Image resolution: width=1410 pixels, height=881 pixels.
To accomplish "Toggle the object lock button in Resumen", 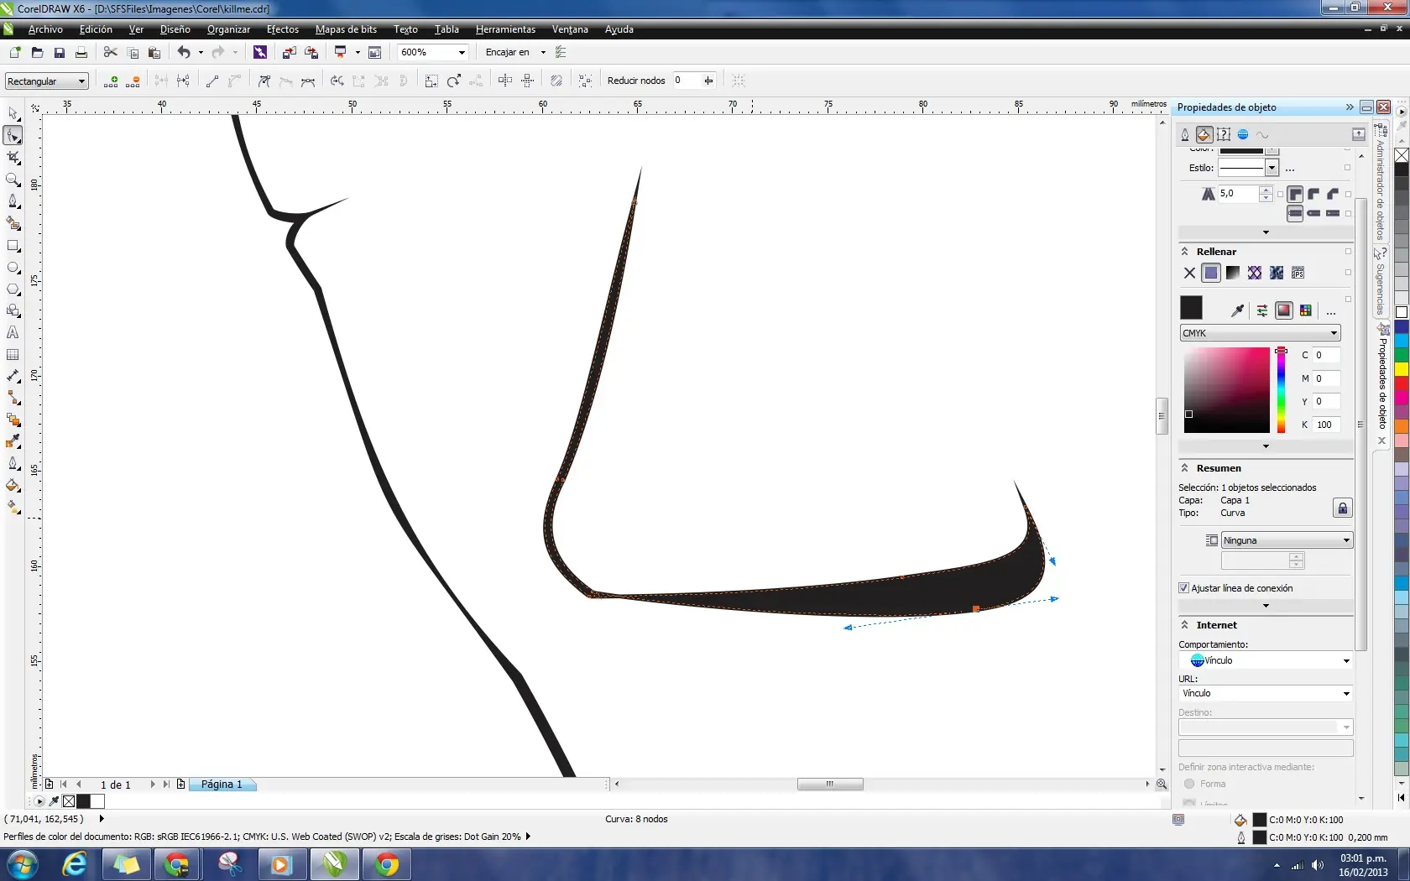I will point(1342,508).
